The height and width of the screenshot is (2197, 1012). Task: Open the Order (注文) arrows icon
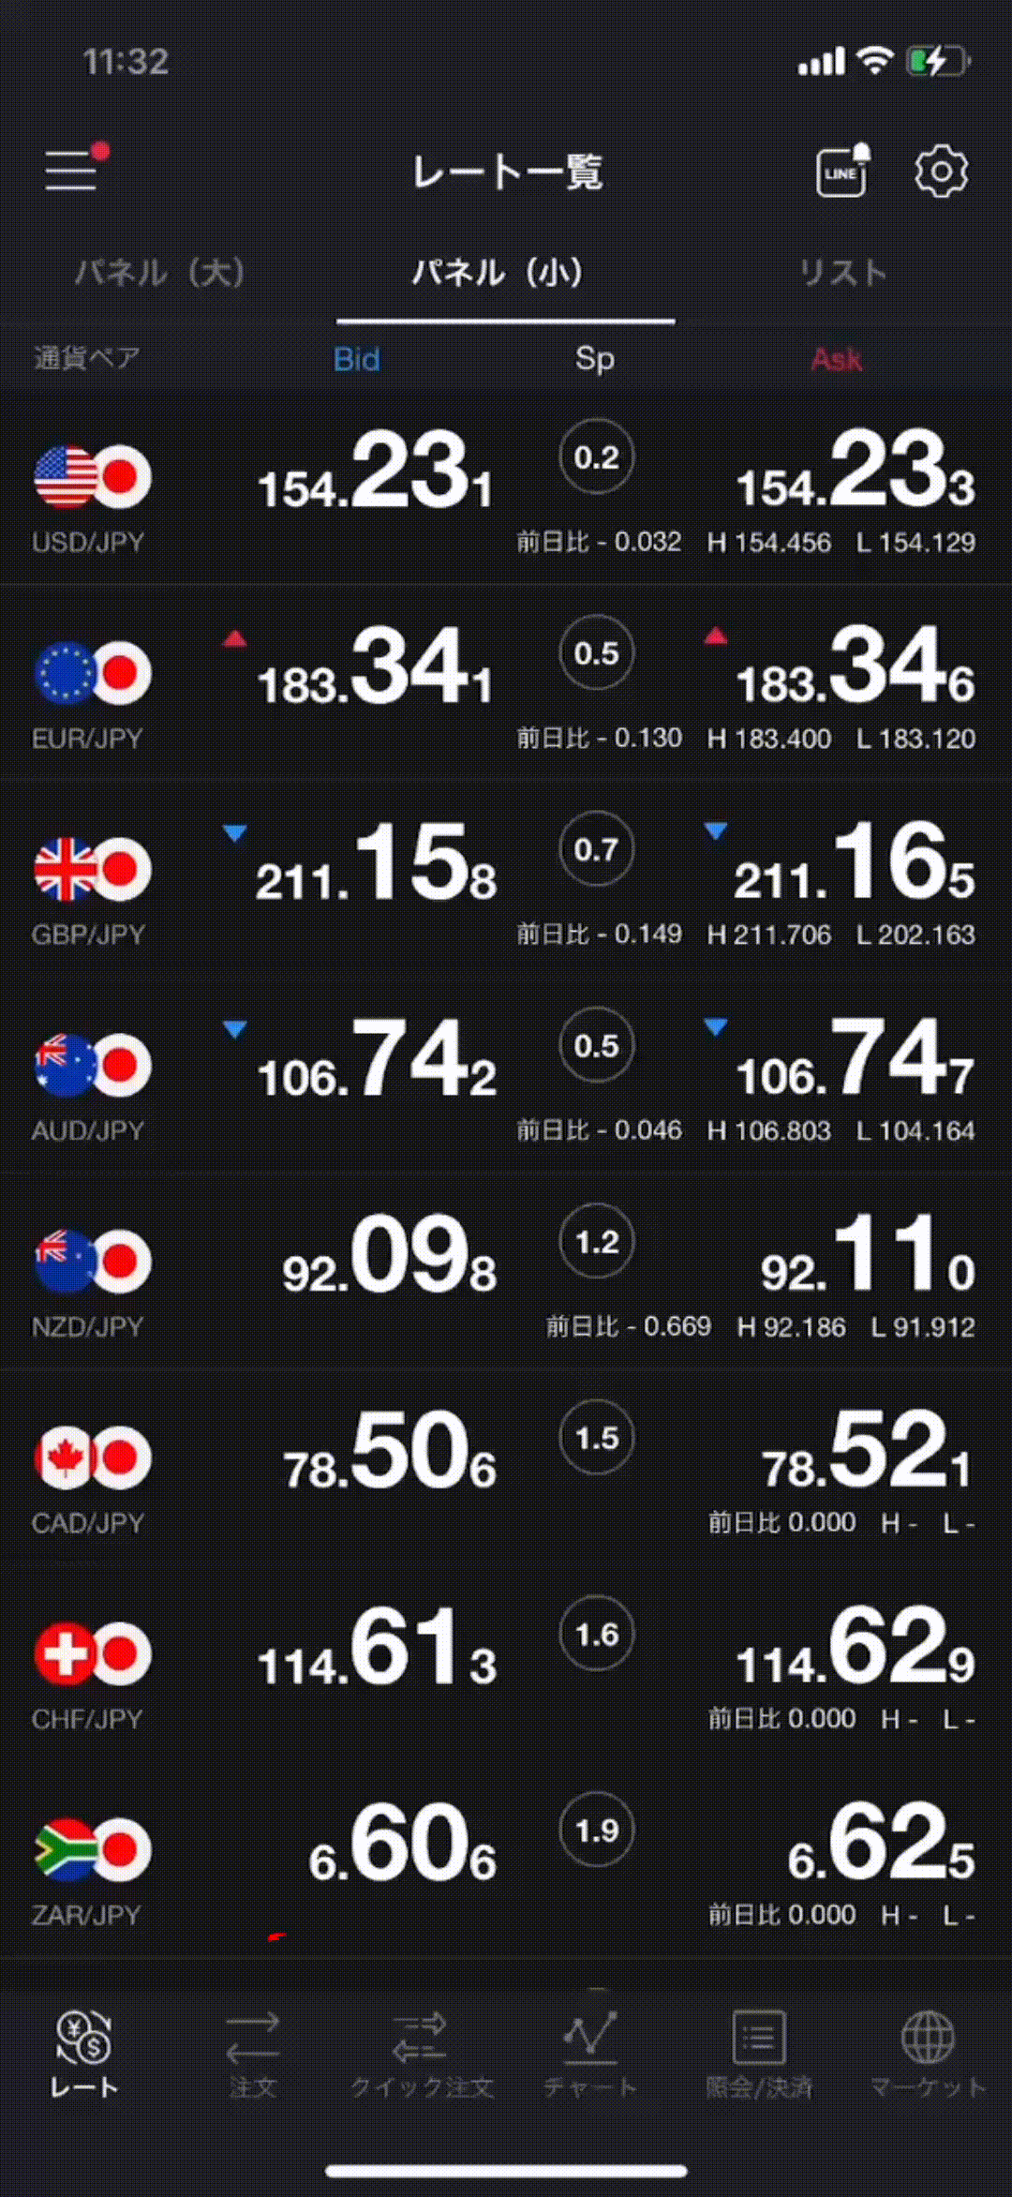[x=253, y=2053]
